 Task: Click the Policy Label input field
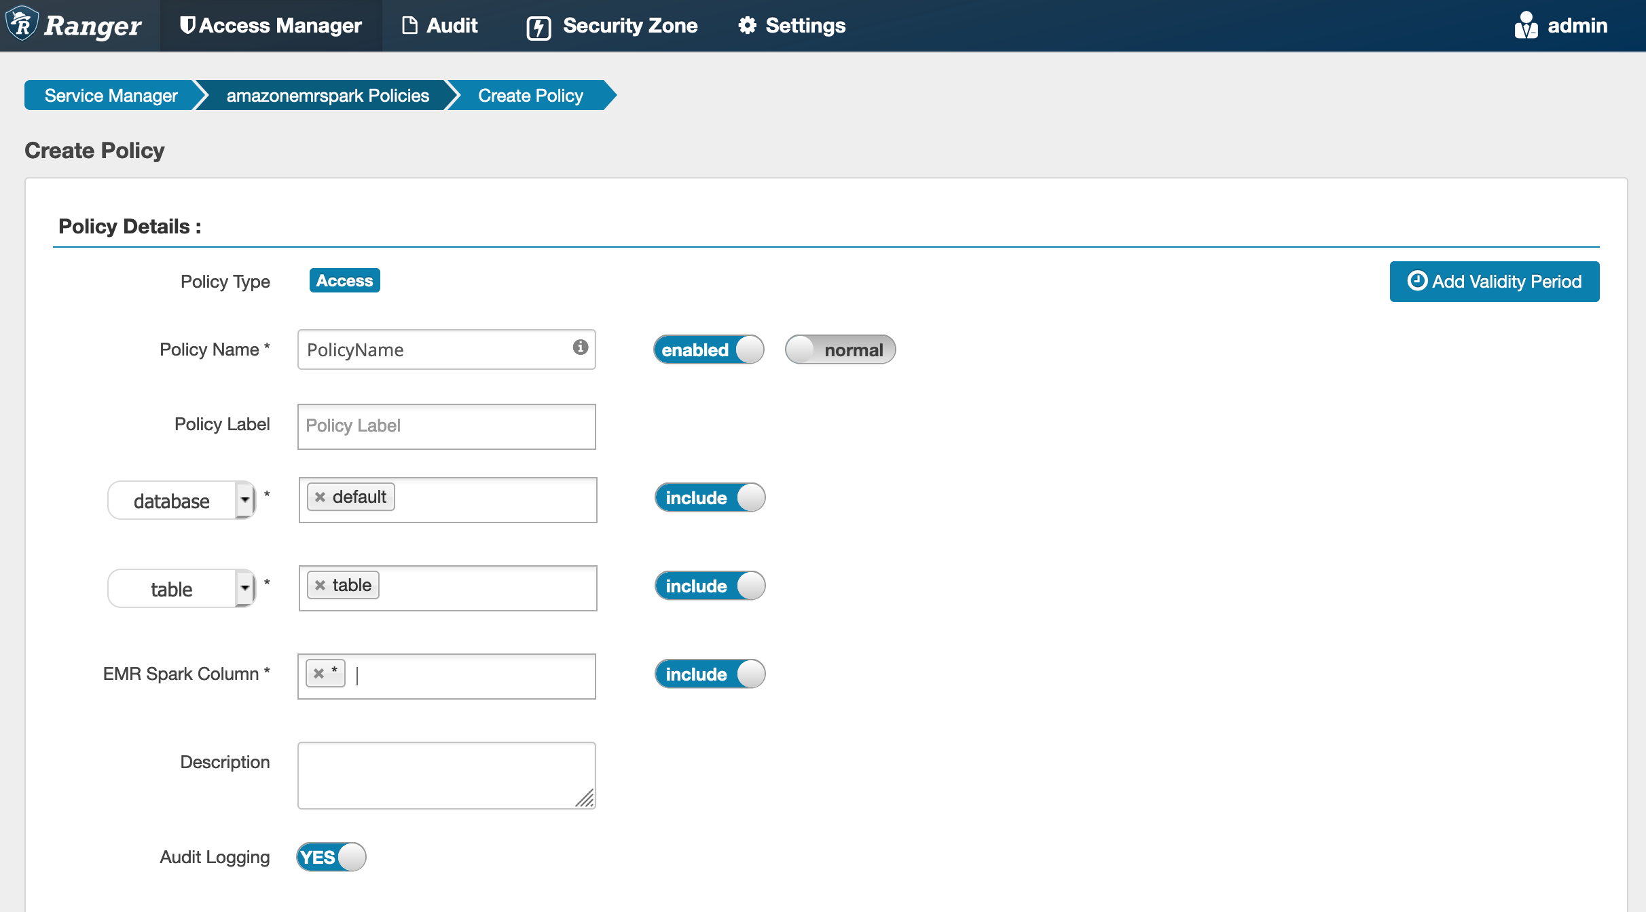(446, 425)
